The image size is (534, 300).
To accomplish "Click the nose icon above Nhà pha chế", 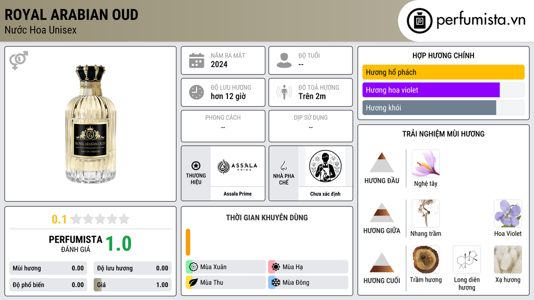I will 283,166.
